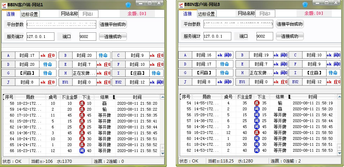Image resolution: width=344 pixels, height=167 pixels.
Task: Click the 网站名称 input field in 网站1
Action: coord(88,14)
